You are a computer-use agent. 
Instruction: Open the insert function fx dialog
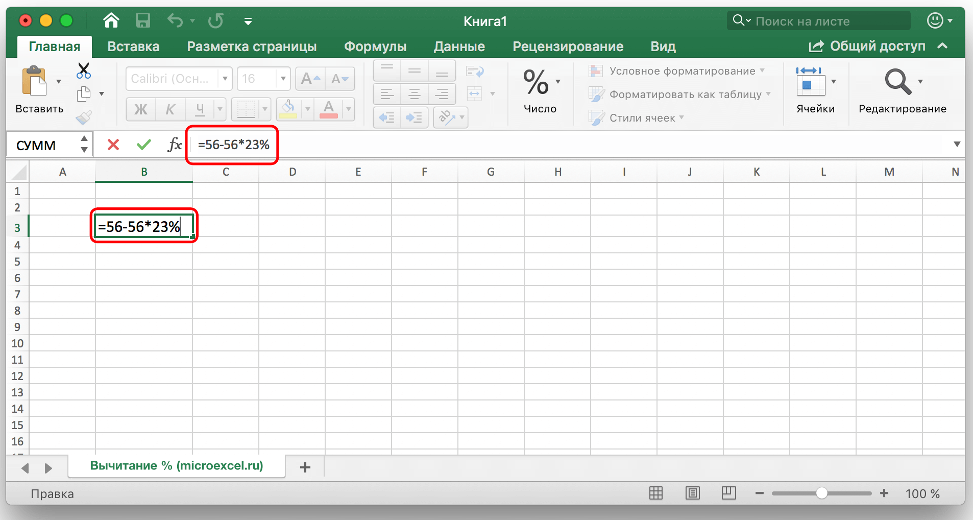click(x=175, y=145)
